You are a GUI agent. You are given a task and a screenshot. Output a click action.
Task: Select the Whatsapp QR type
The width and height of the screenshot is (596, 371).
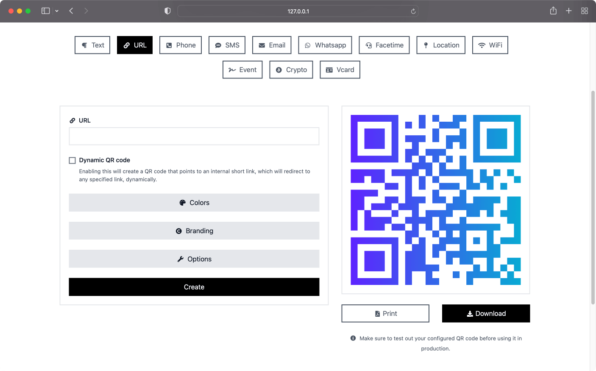coord(325,45)
